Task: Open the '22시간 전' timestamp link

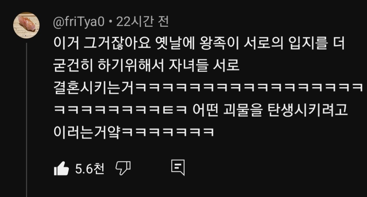Action: 142,22
